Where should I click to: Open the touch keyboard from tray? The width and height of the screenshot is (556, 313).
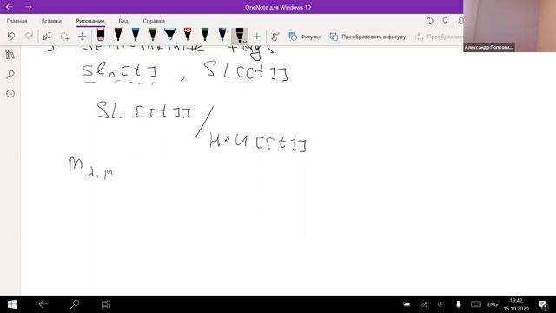[x=475, y=304]
